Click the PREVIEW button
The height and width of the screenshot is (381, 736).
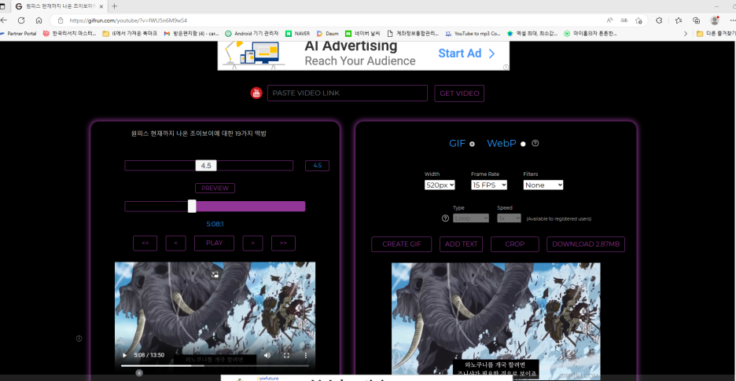(215, 189)
